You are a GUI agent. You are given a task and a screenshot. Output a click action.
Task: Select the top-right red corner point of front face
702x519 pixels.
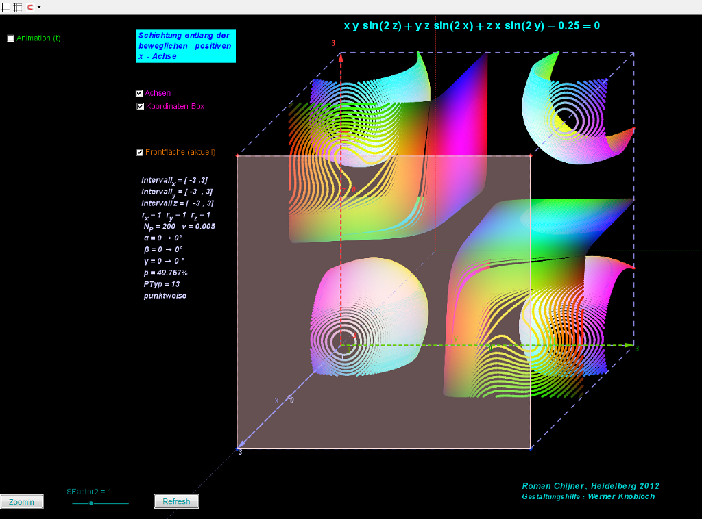tap(530, 156)
